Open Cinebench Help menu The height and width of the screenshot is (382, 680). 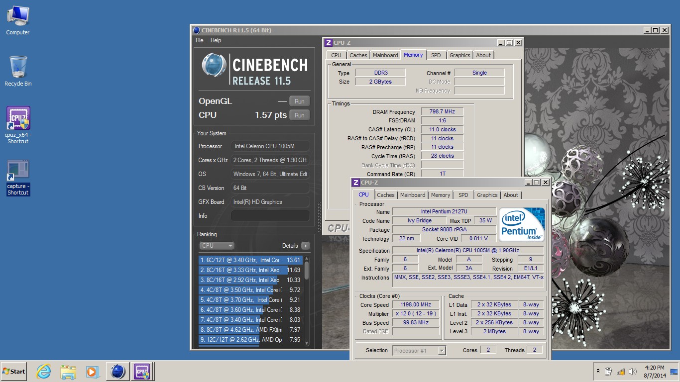click(x=216, y=40)
